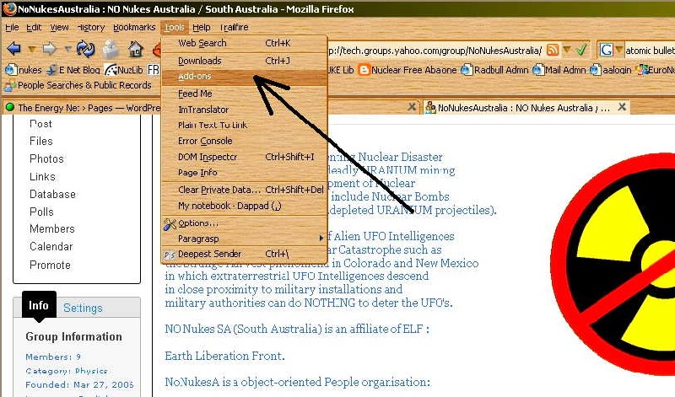
Task: Close the open Tools menu
Action: pyautogui.click(x=175, y=27)
